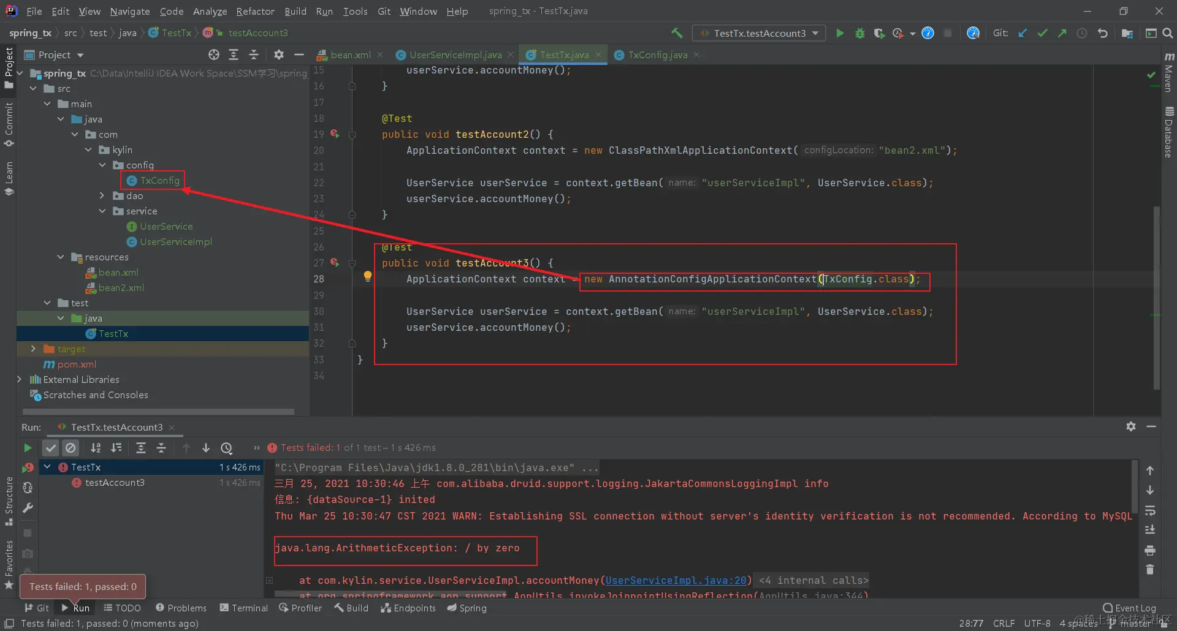This screenshot has height=631, width=1177.
Task: Toggle soft-wrap in the console
Action: 1150,510
